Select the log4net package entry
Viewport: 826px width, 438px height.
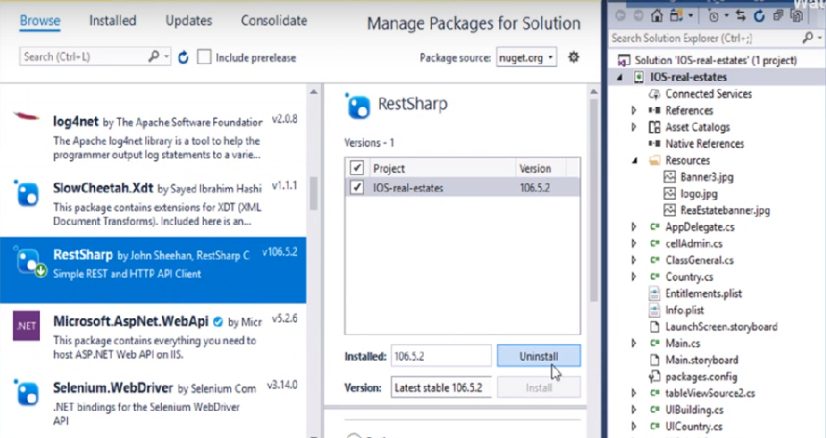point(153,137)
